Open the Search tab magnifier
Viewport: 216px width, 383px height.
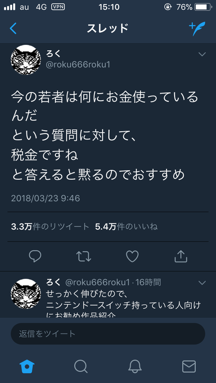pos(81,366)
